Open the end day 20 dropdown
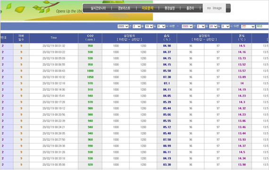 (x=213, y=26)
